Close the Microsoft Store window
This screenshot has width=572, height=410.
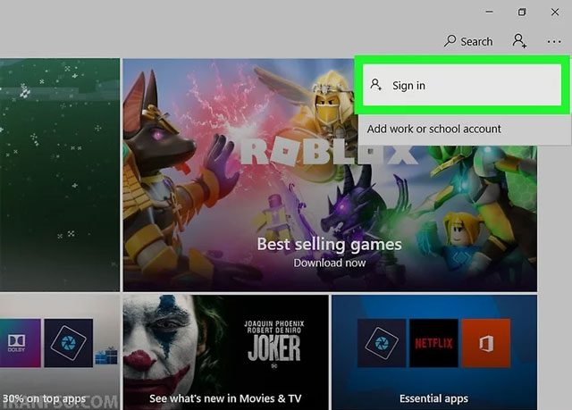(x=555, y=12)
